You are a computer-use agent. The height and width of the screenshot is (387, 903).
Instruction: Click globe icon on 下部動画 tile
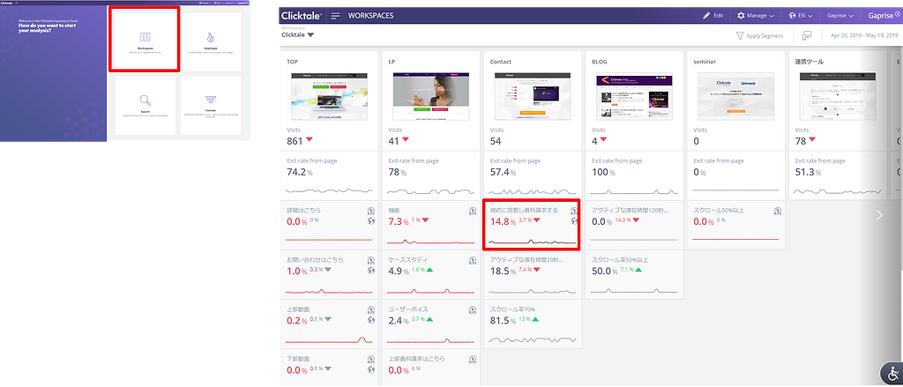(x=371, y=369)
